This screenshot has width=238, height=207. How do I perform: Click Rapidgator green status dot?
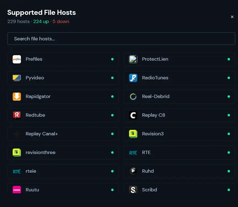[112, 96]
